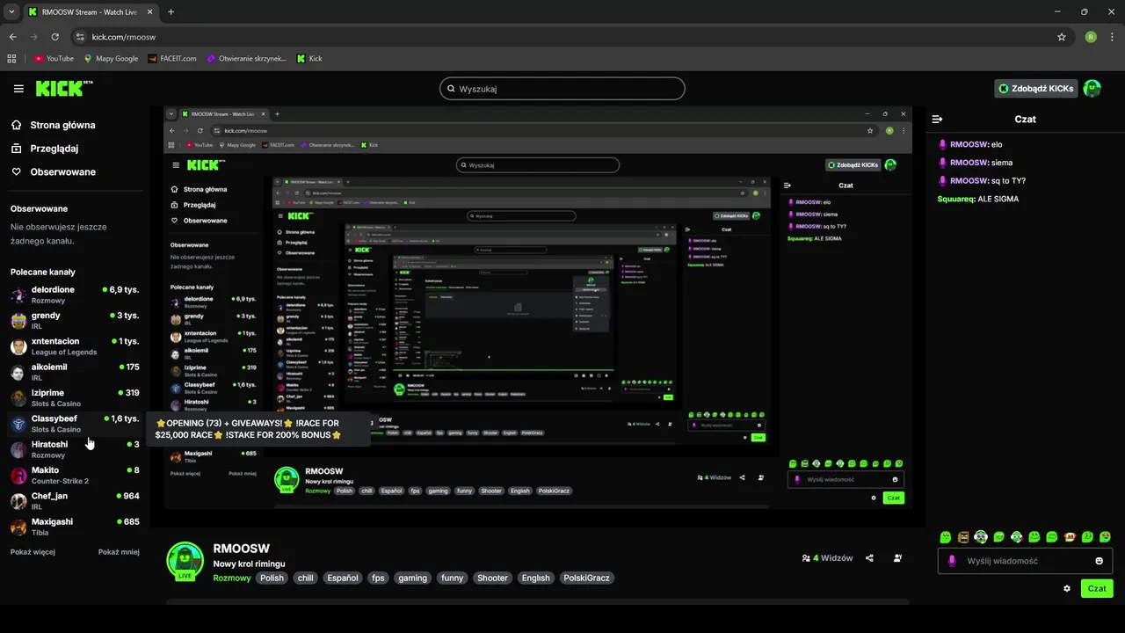Open the user profile avatar menu
The width and height of the screenshot is (1125, 633).
pyautogui.click(x=1092, y=88)
